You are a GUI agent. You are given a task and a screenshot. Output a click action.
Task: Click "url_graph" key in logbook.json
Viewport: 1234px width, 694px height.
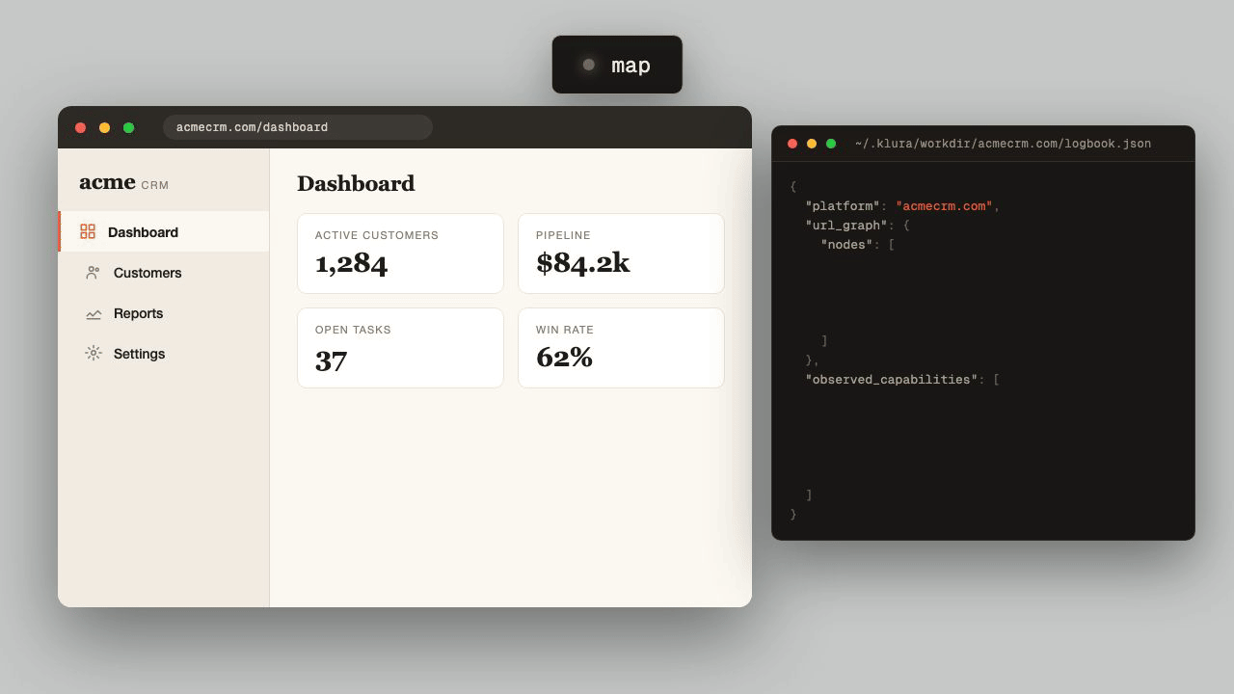[x=846, y=225]
